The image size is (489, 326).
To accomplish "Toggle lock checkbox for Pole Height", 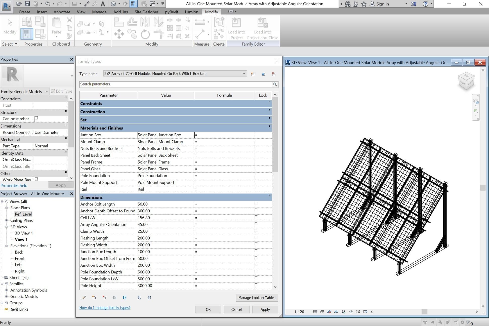I will pos(256,285).
